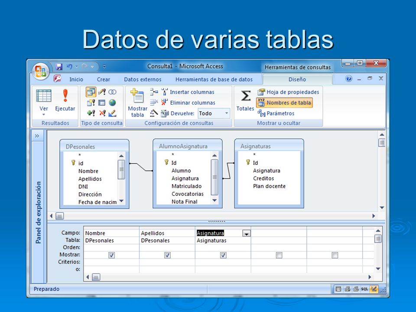
Task: Click the Builder wand icon
Action: point(154,113)
